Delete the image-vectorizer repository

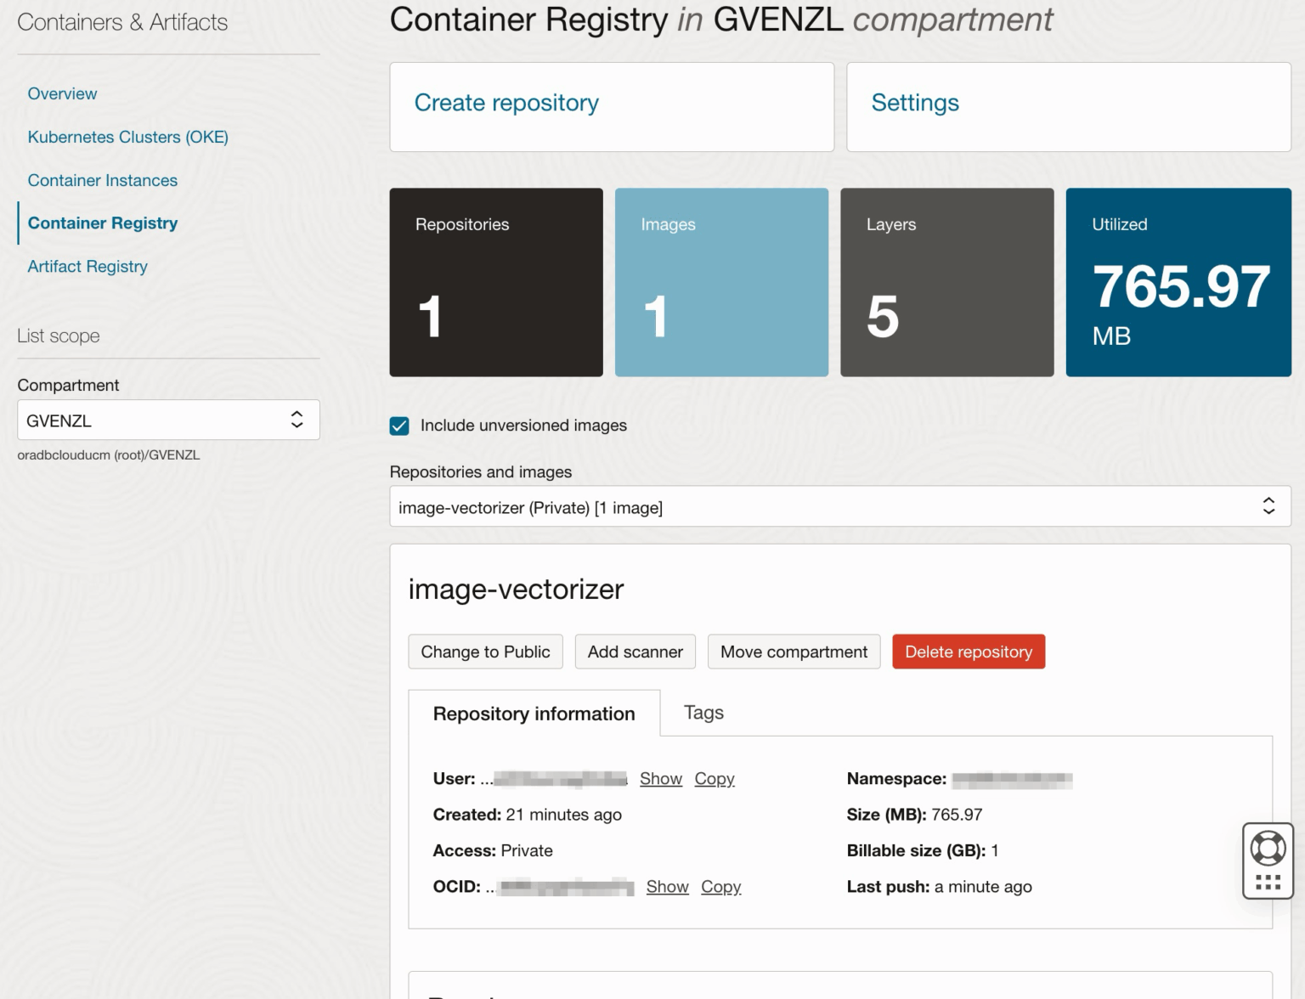(969, 652)
